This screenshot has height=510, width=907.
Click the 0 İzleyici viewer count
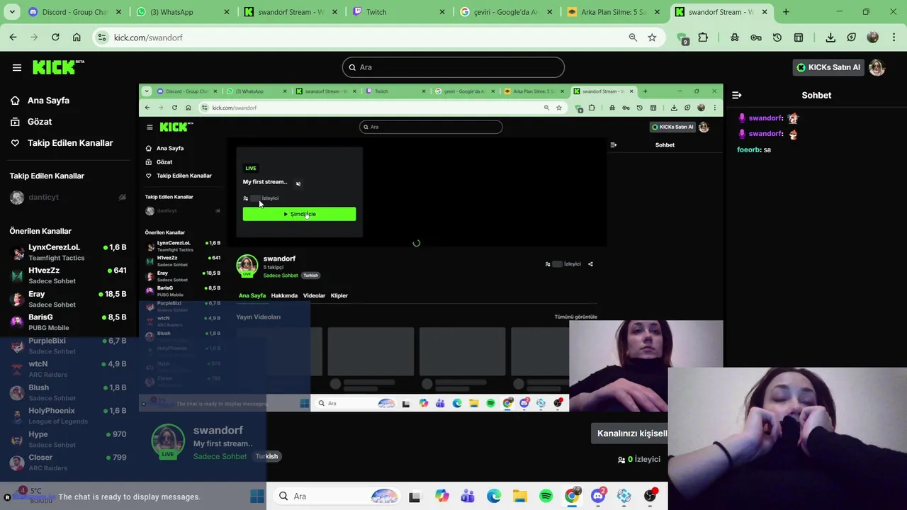tap(638, 460)
